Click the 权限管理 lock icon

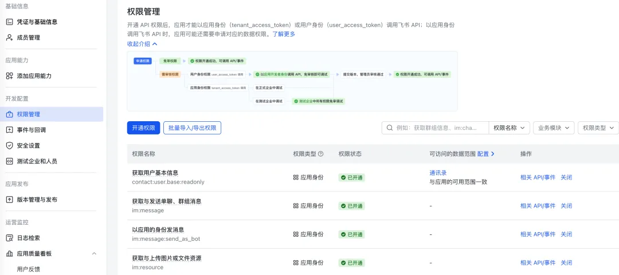coord(10,114)
